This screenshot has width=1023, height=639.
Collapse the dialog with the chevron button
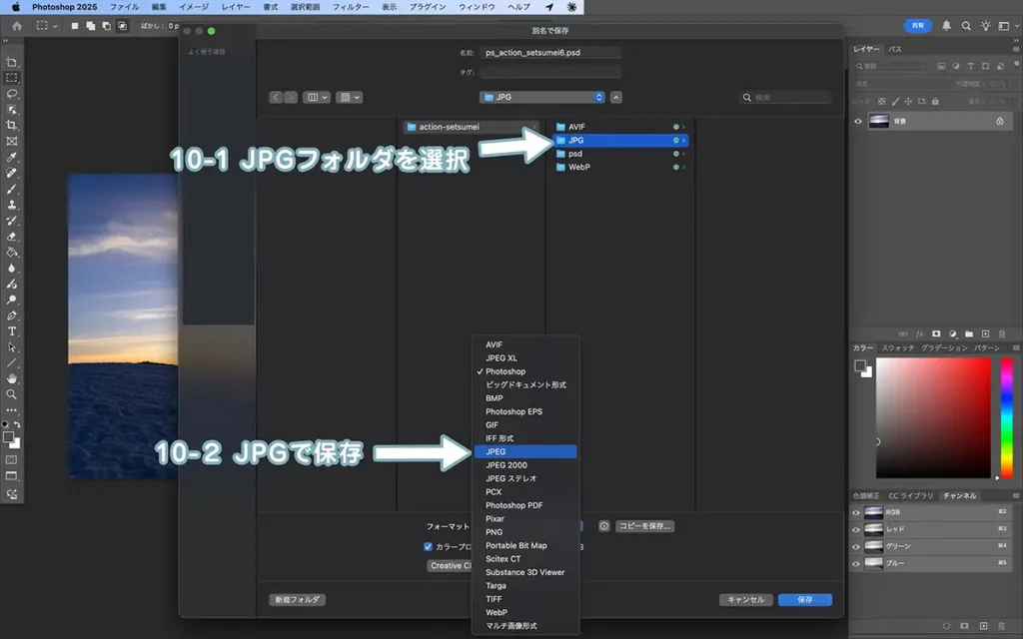click(x=616, y=97)
